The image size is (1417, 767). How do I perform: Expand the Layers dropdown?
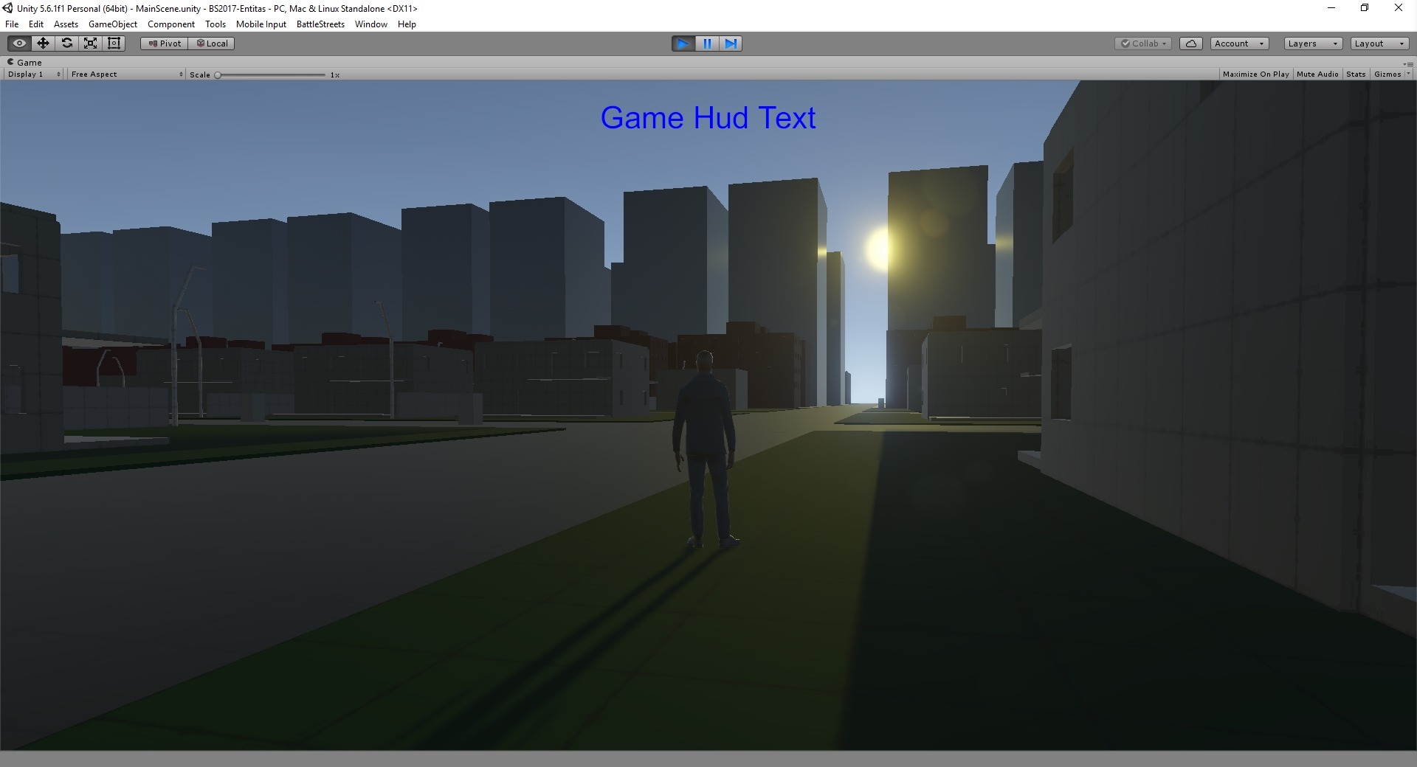tap(1312, 44)
